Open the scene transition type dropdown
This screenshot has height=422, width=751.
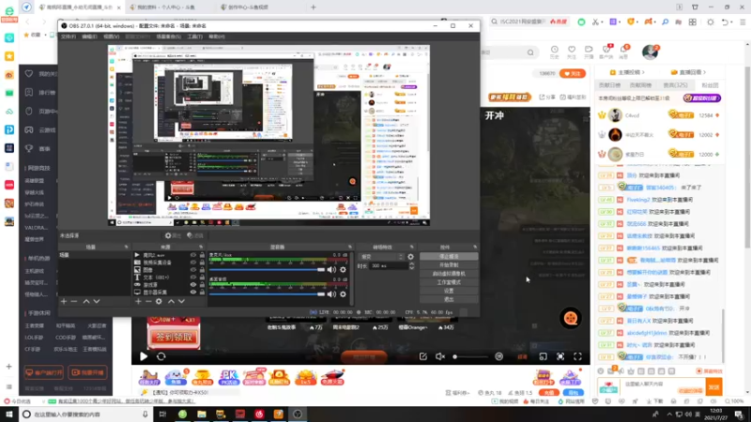[382, 257]
